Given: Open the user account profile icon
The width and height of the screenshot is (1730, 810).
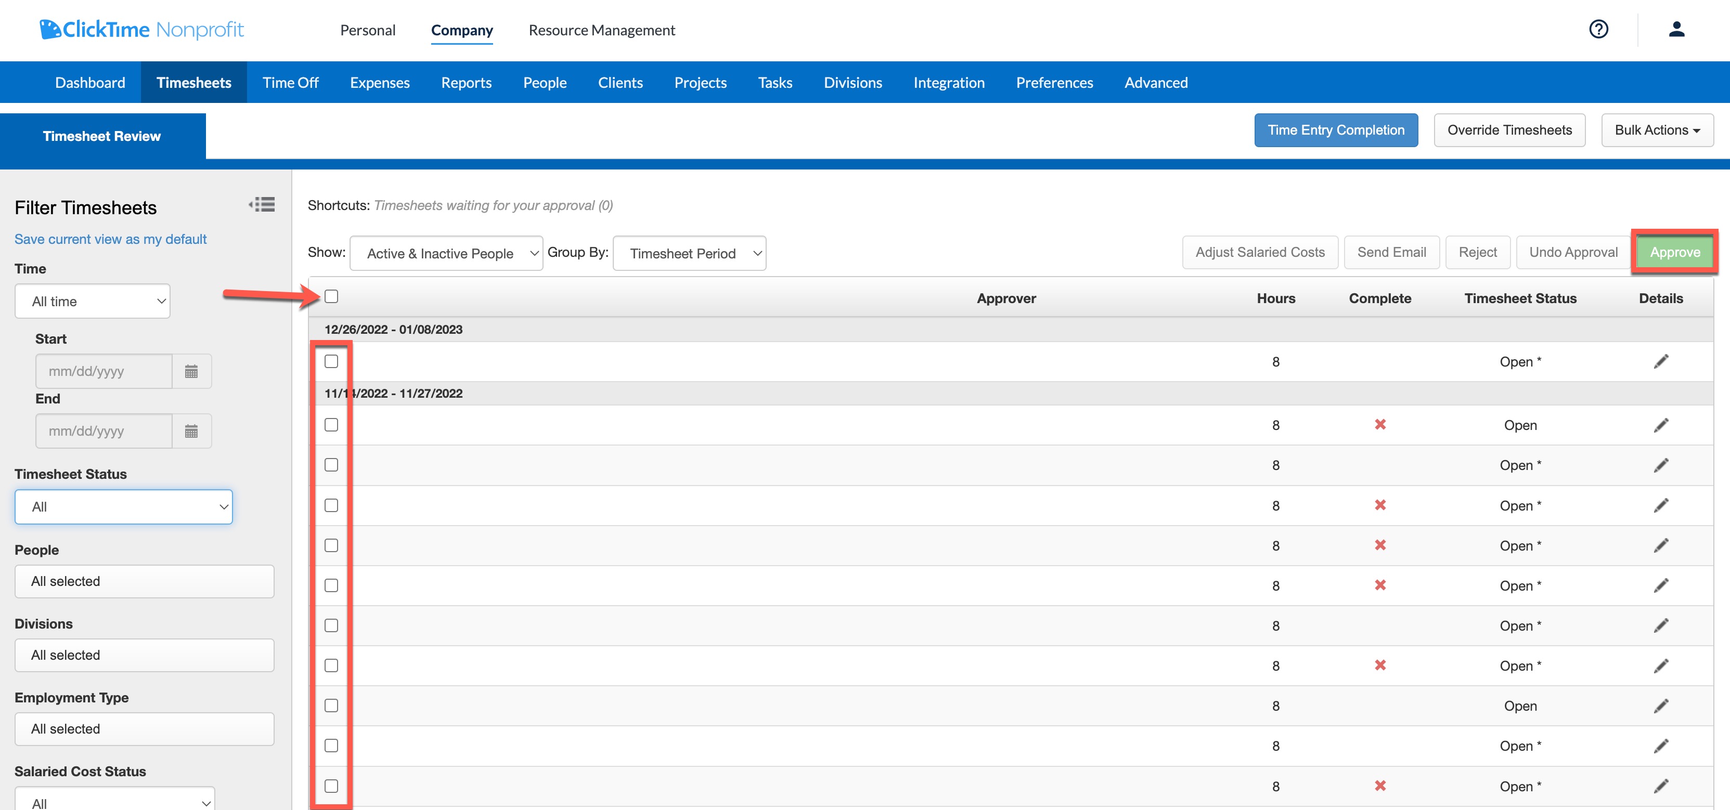Looking at the screenshot, I should point(1676,30).
